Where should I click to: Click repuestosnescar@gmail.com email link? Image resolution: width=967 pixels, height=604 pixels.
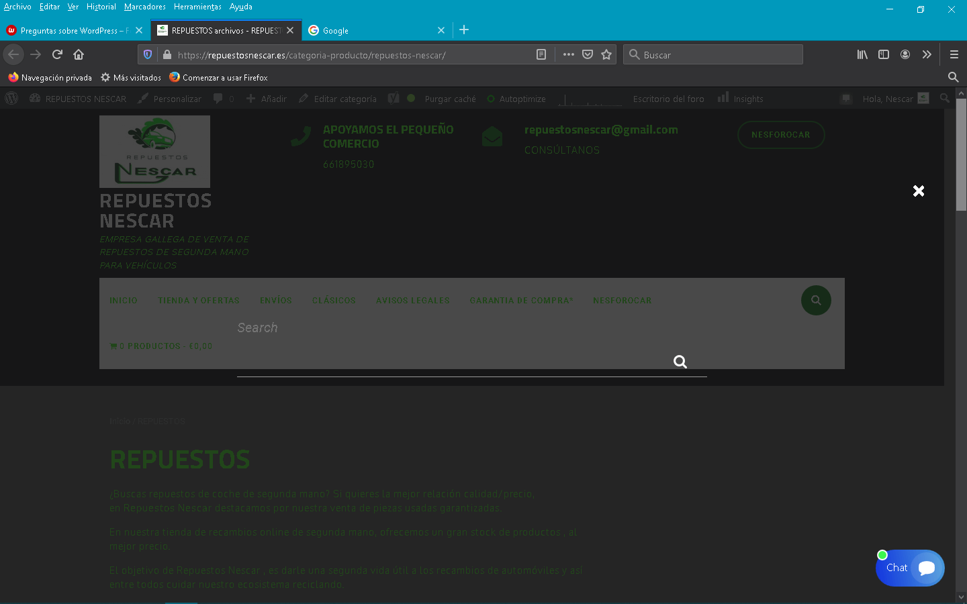[601, 130]
